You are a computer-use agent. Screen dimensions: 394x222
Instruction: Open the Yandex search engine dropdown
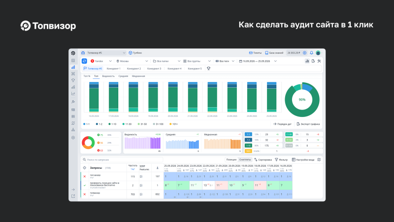(x=101, y=61)
